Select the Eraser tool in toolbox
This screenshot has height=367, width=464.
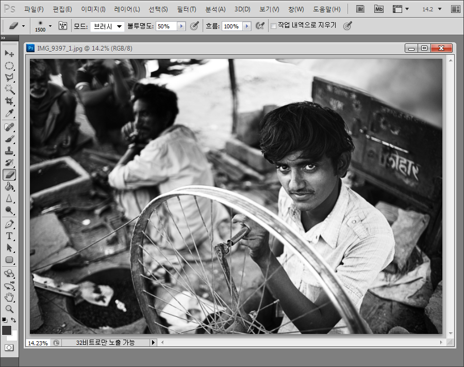[9, 174]
